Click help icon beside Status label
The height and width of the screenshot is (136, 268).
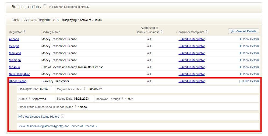coord(29,98)
